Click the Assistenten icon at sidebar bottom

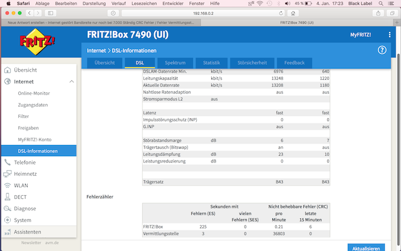coord(8,232)
